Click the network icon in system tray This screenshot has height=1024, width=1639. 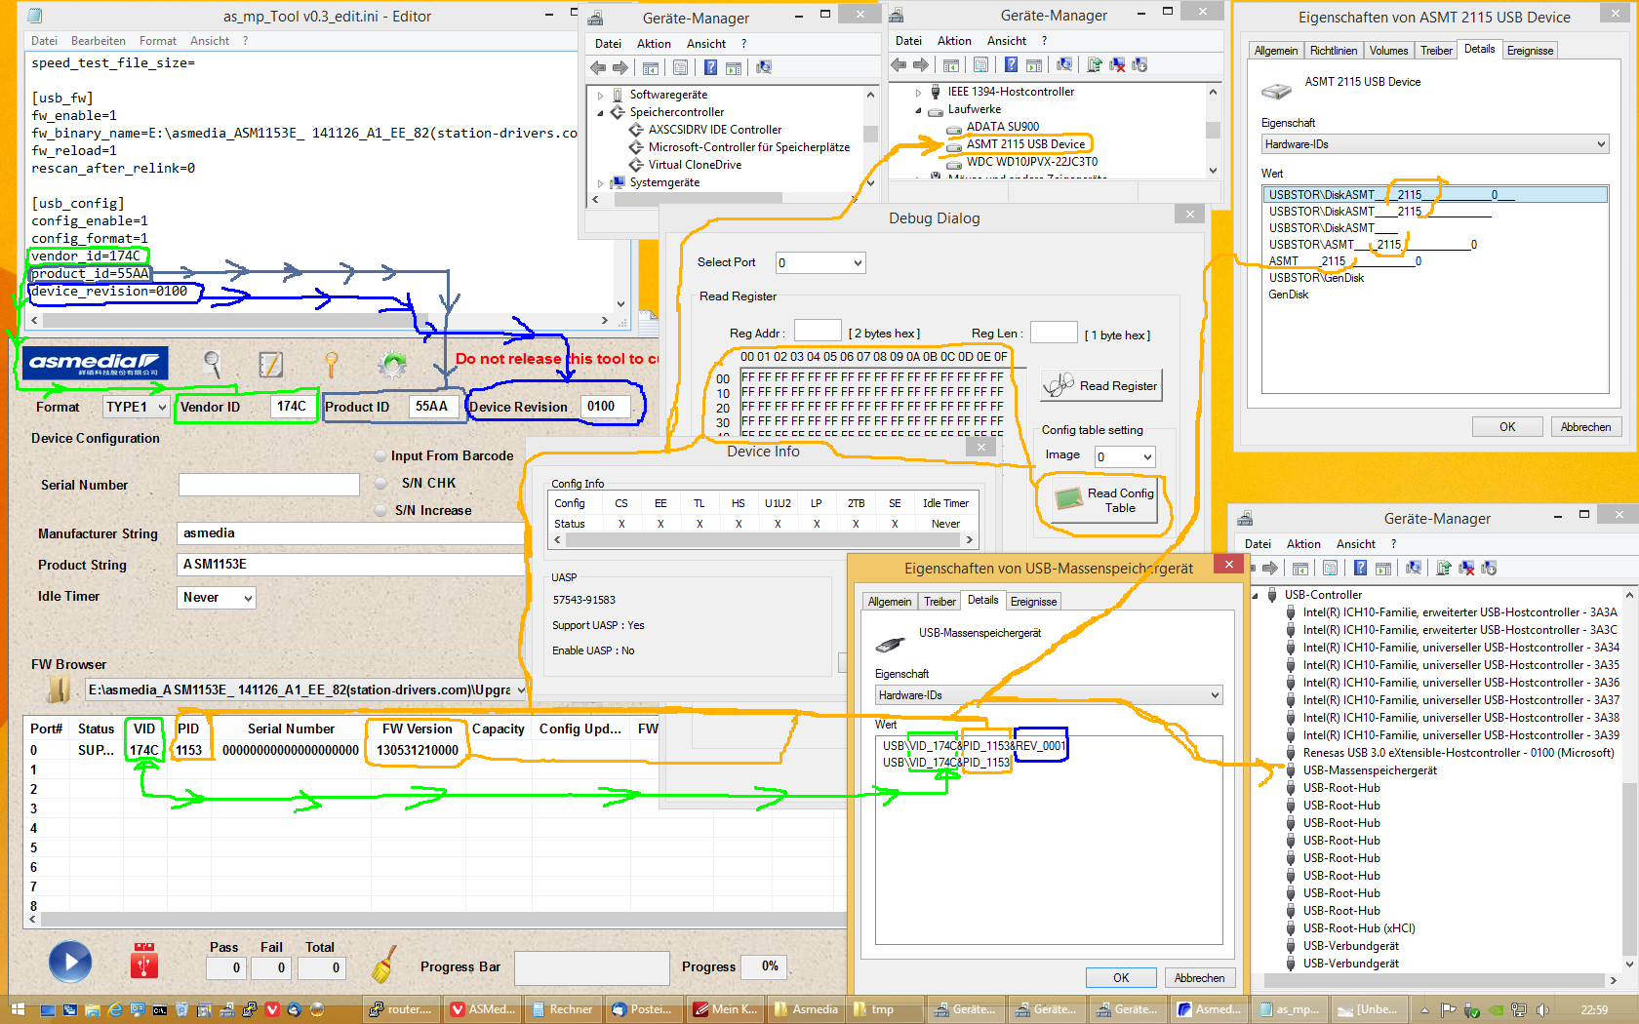(1518, 1009)
